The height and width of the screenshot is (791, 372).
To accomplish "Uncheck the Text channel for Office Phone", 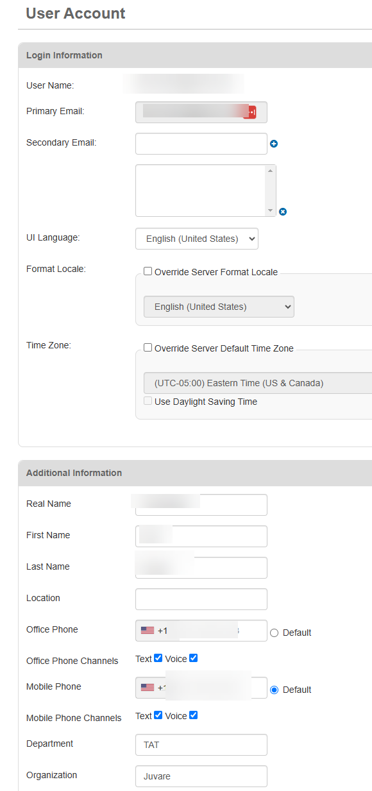I will pos(156,658).
